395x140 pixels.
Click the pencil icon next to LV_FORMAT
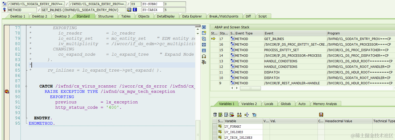click(220, 126)
